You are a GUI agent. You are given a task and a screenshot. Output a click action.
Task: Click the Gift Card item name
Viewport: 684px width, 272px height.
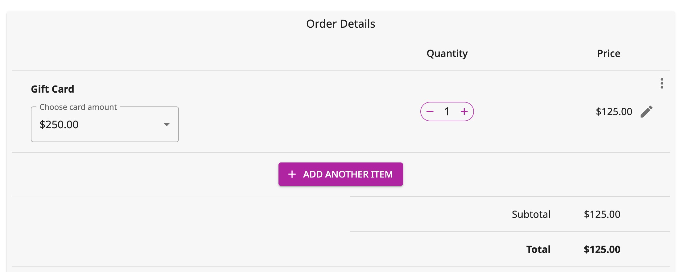[x=52, y=89]
